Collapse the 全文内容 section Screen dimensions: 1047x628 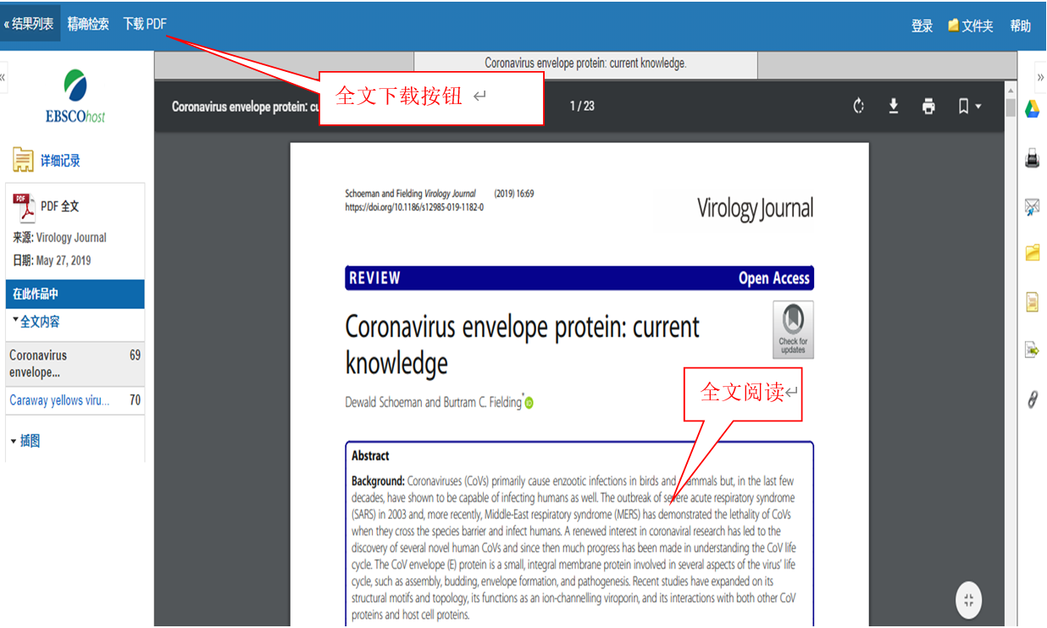click(36, 322)
